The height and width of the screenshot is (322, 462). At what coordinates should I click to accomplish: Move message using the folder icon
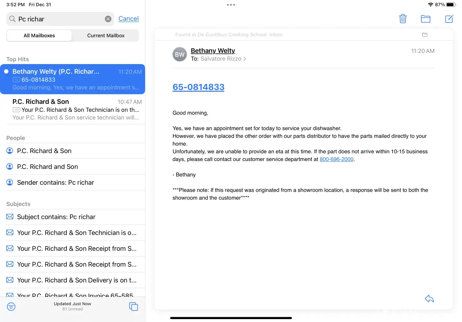point(426,19)
